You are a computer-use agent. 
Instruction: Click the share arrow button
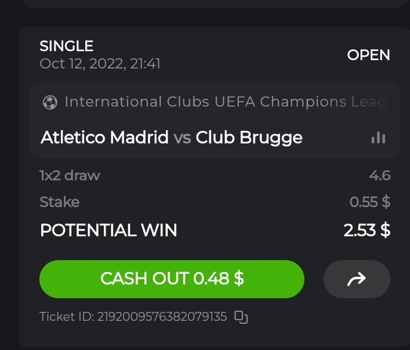tap(356, 279)
